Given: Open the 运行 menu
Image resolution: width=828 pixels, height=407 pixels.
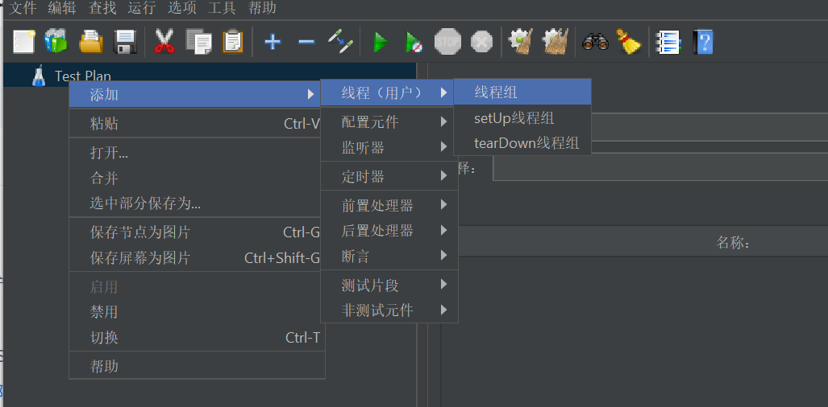Looking at the screenshot, I should pos(142,8).
